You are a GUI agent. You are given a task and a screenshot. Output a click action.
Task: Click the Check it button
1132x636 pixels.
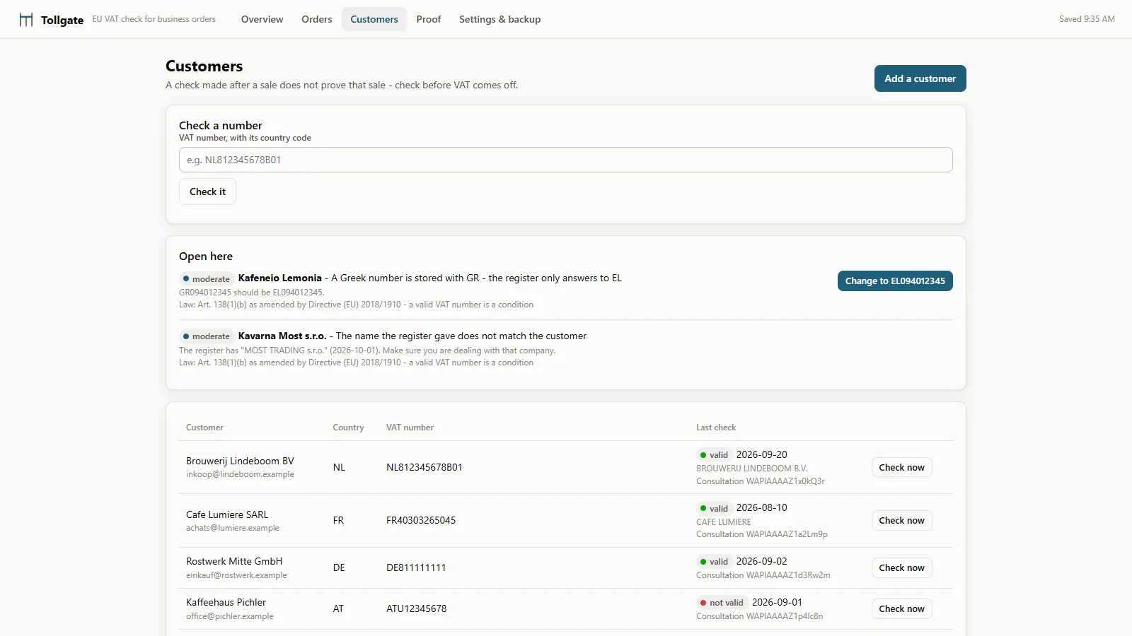(x=207, y=192)
